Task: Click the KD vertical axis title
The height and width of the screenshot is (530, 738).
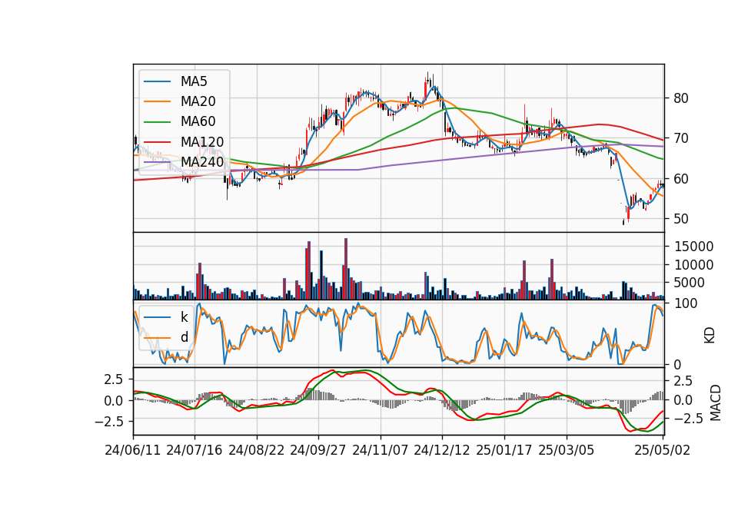Action: click(710, 336)
